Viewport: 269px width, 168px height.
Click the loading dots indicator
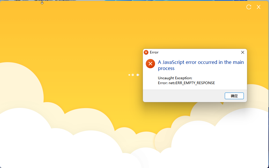134,75
